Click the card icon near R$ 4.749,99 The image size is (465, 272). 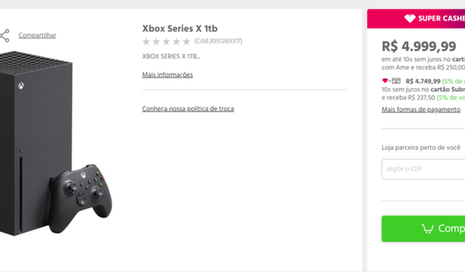[x=396, y=80]
